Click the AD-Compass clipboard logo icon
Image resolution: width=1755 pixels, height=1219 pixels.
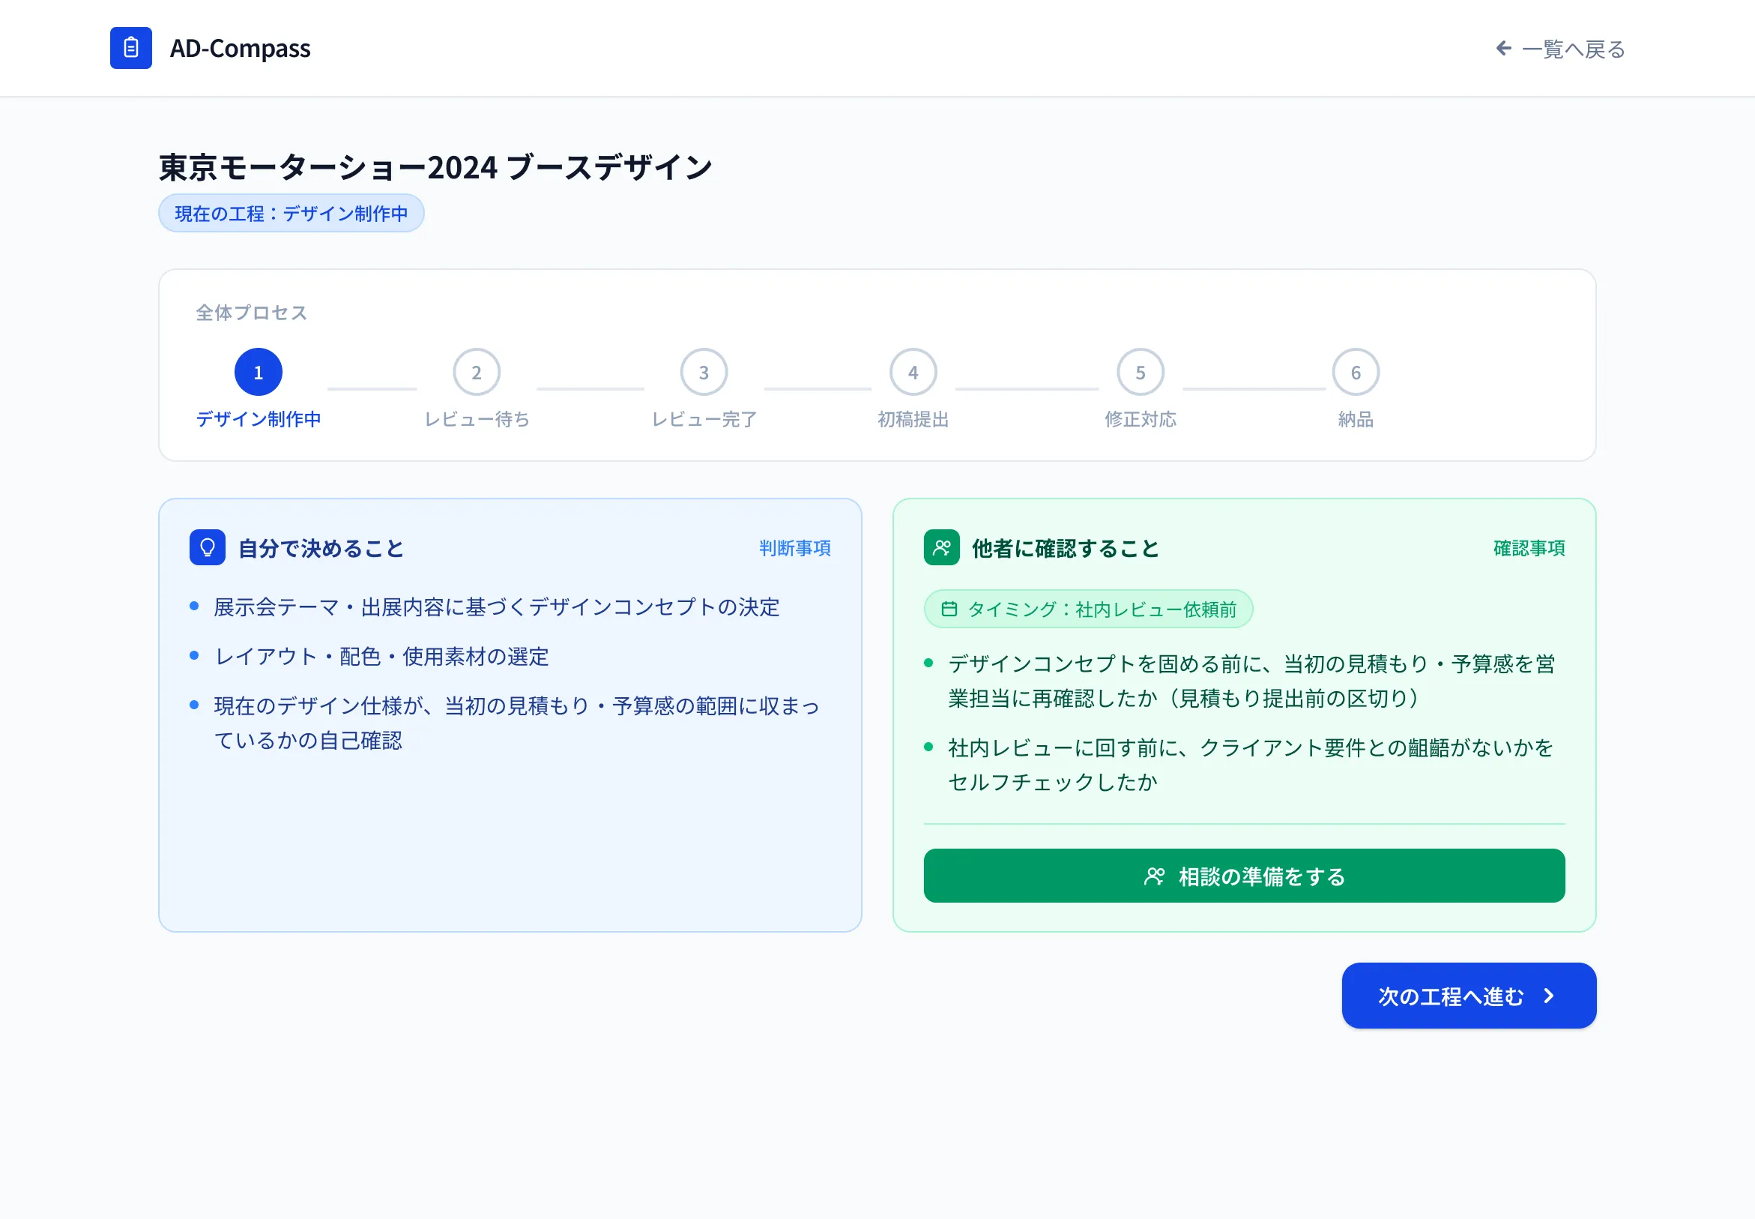130,48
